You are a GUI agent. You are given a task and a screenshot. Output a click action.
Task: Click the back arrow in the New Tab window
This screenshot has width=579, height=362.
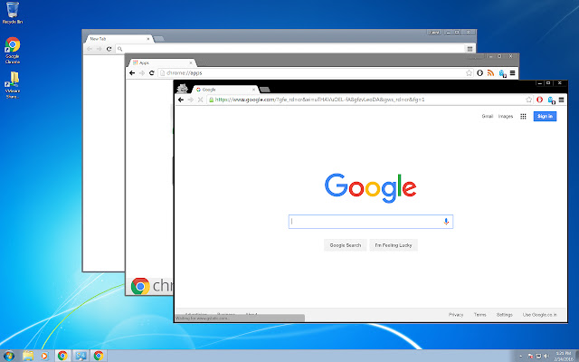click(90, 49)
